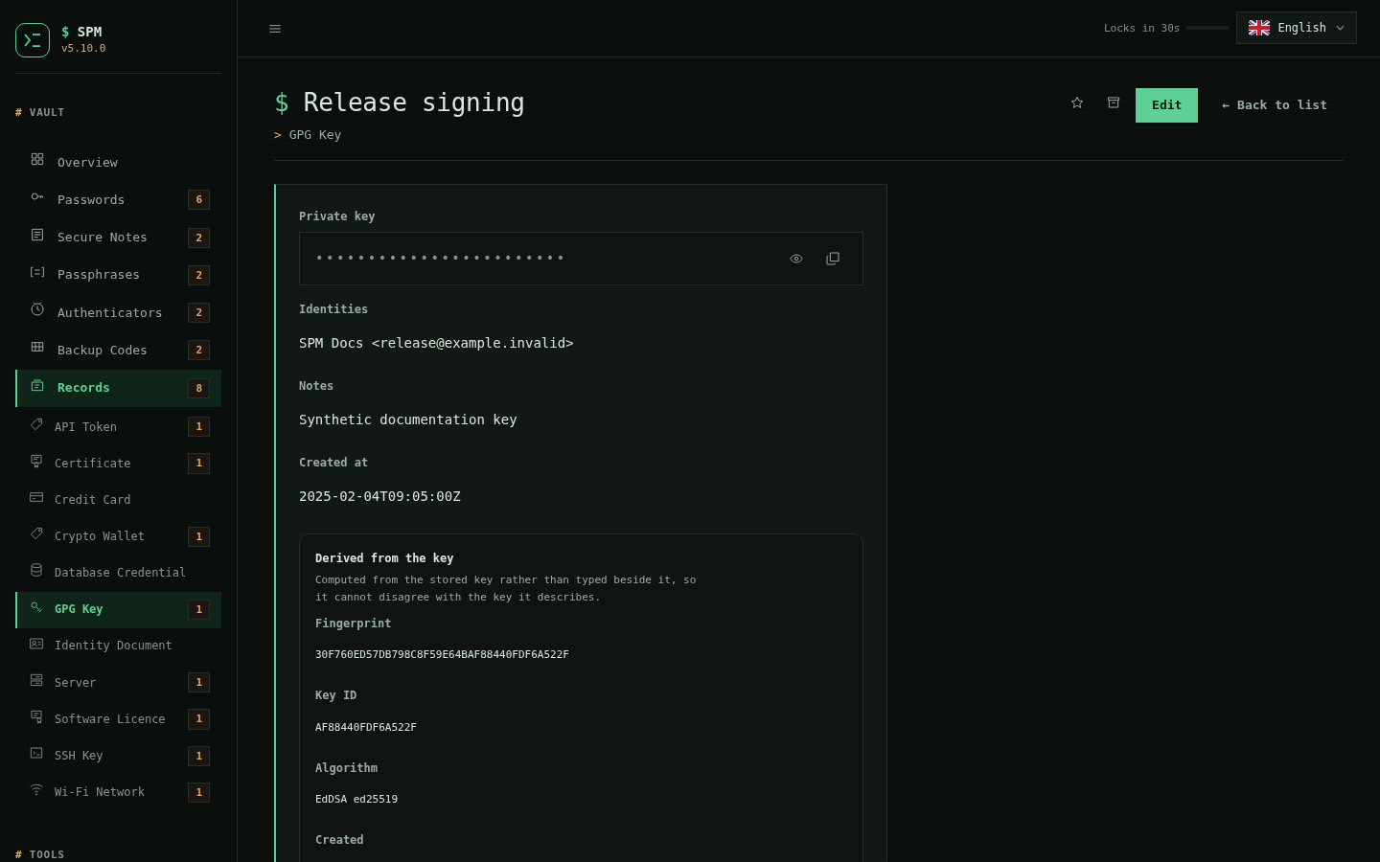Screen dimensions: 1380x862
Task: Click the SPM terminal logo icon
Action: [33, 40]
